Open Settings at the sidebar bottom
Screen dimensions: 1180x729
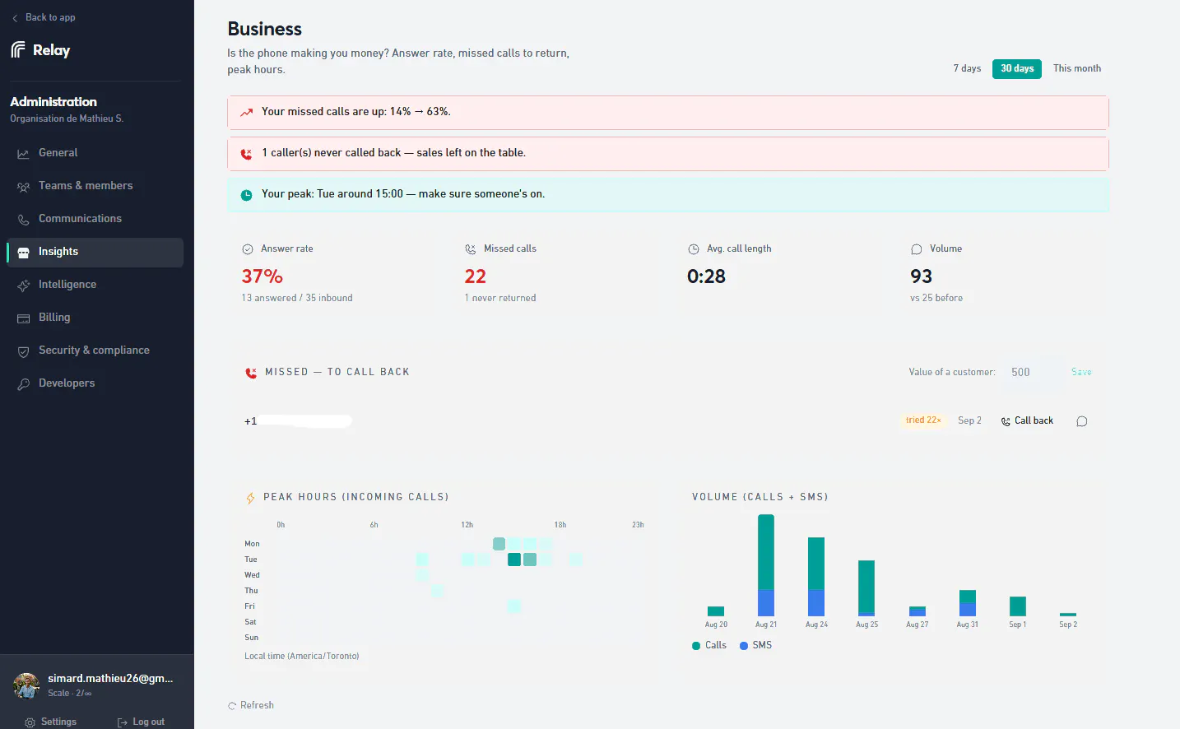click(x=51, y=722)
